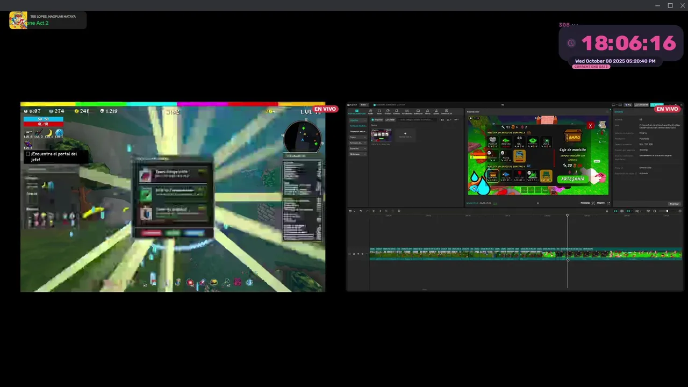Open Efectos tab in CapCut stream
Viewport: 688px width, 387px height.
397,111
